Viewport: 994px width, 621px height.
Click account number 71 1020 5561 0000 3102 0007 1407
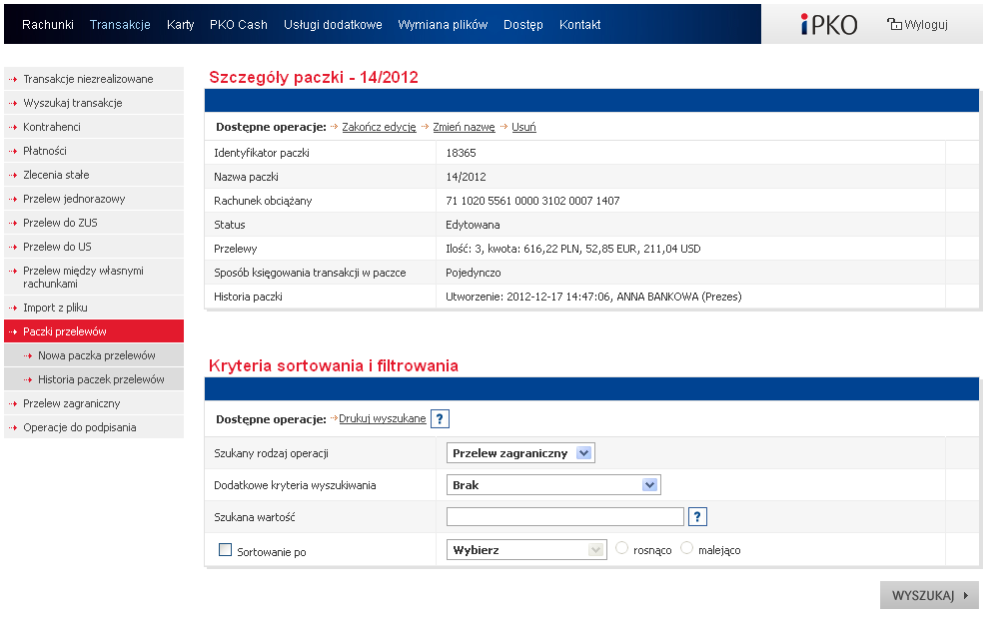coord(532,201)
